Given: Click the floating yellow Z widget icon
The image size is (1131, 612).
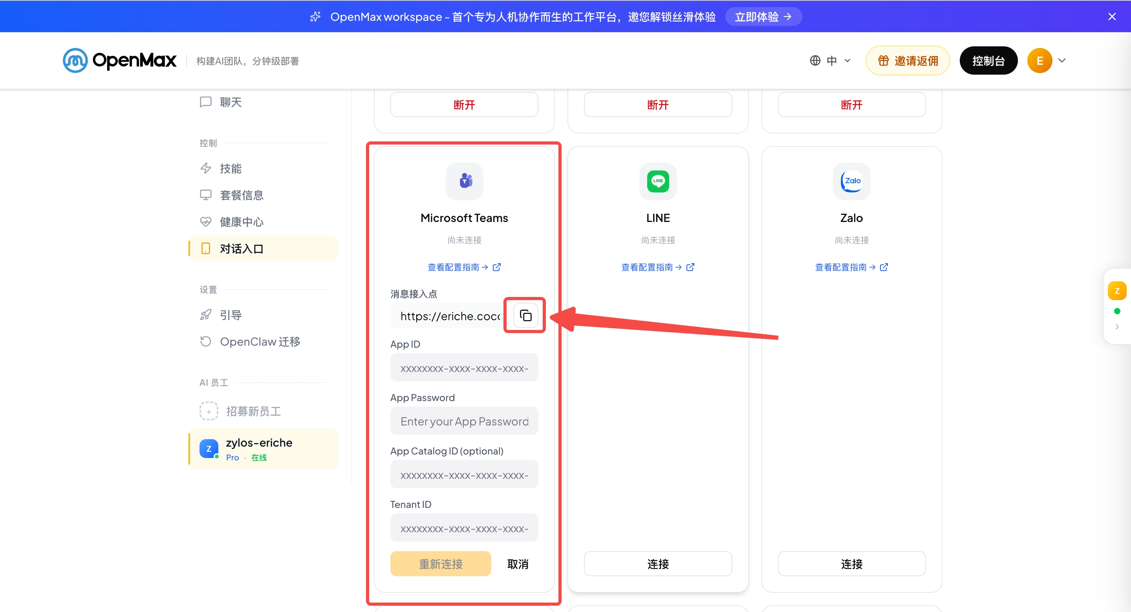Looking at the screenshot, I should tap(1117, 291).
